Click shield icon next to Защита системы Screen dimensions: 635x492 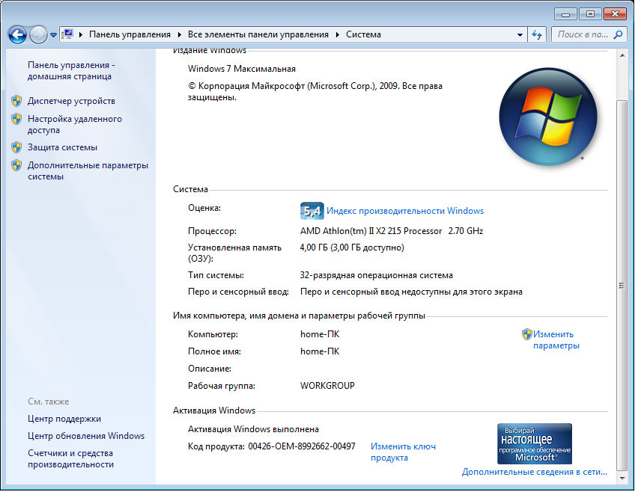click(16, 147)
